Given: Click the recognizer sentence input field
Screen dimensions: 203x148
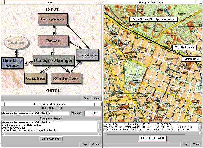Looking at the screenshot, I should (35, 113).
